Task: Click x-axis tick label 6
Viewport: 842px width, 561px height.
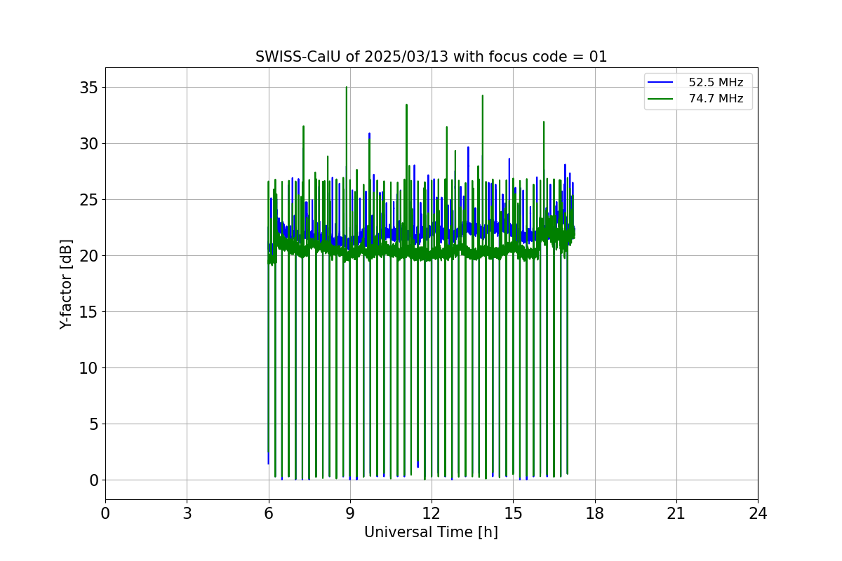Action: point(268,514)
